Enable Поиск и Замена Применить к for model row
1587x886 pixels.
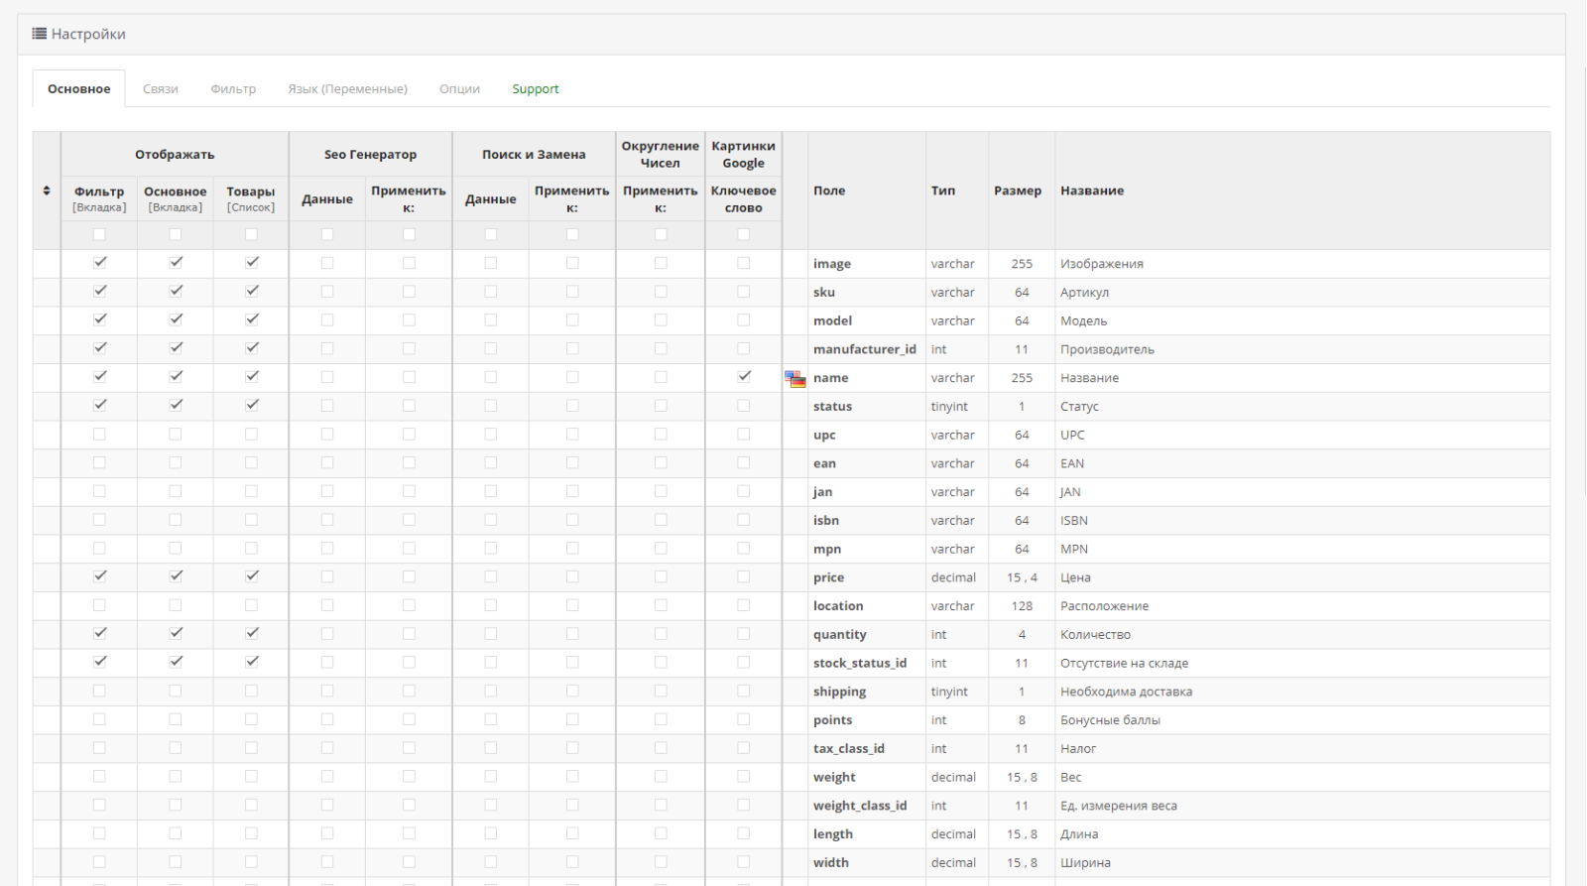tap(572, 320)
